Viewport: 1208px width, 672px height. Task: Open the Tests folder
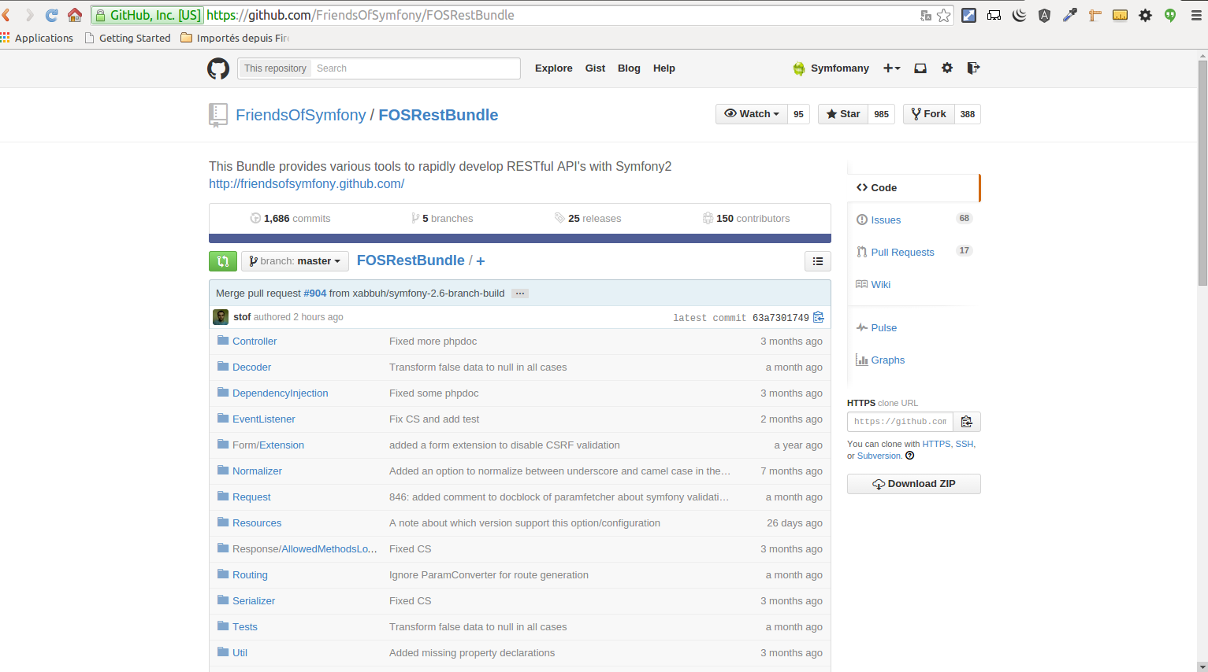[x=245, y=627]
